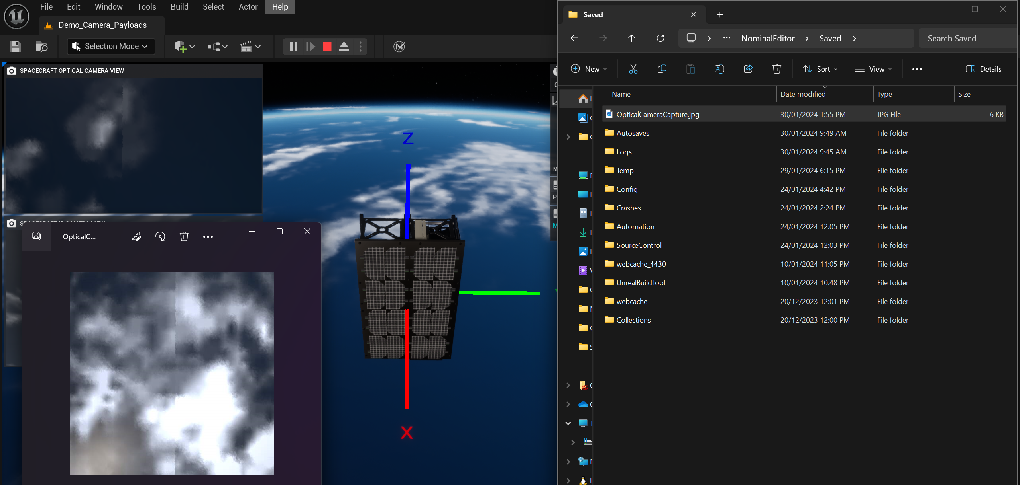This screenshot has width=1020, height=485.
Task: Click the New button in Explorer
Action: (589, 69)
